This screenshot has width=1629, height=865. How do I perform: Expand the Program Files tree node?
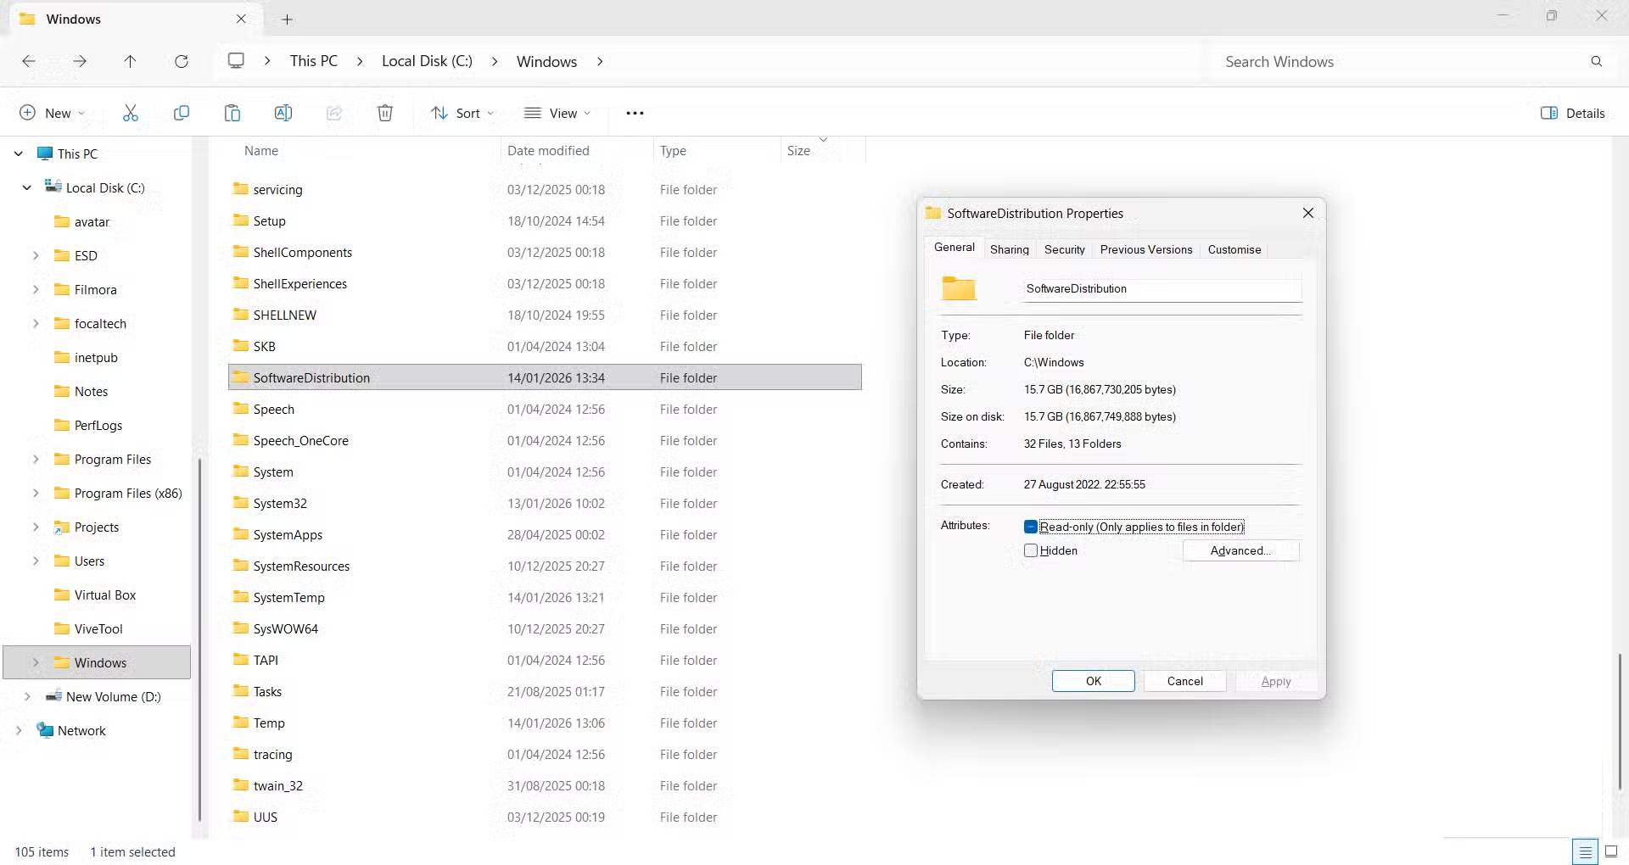[36, 459]
